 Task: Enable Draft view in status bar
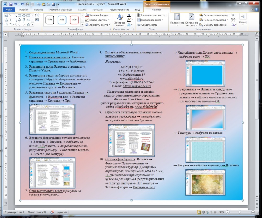(215, 212)
